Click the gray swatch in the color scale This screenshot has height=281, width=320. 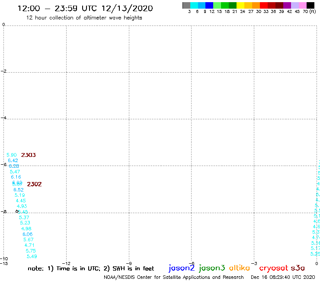186,5
